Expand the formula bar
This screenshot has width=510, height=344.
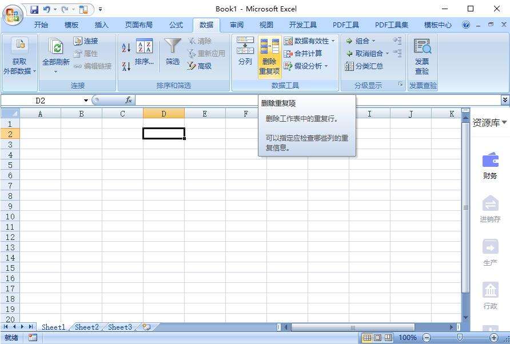[x=505, y=100]
